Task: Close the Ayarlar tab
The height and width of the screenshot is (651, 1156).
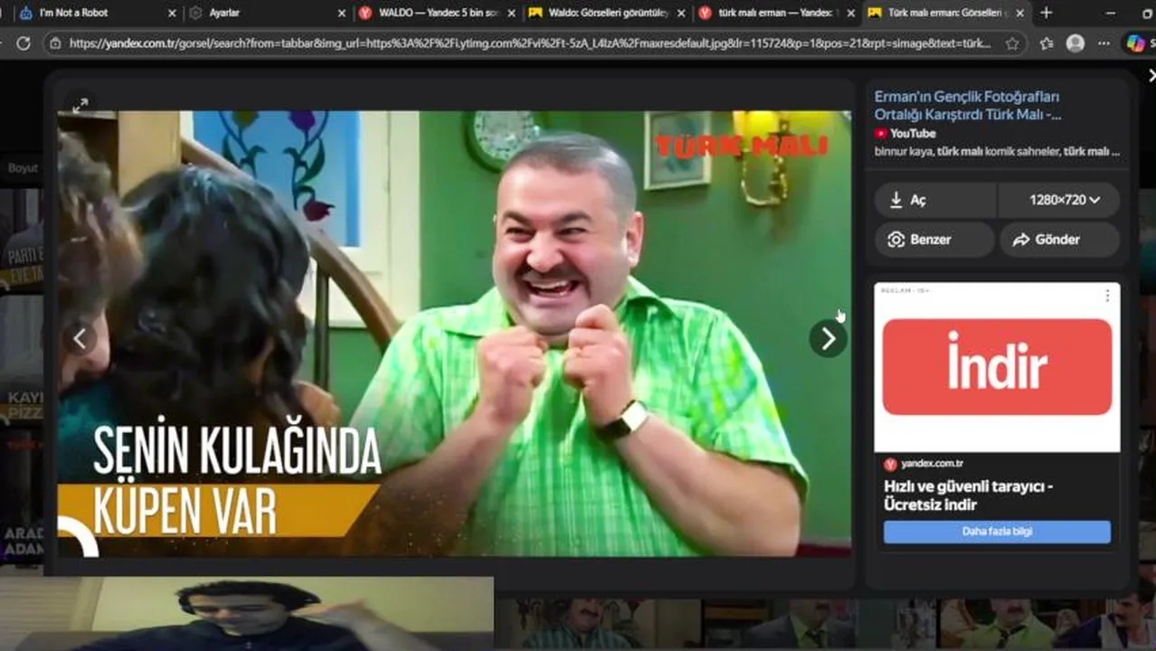Action: click(341, 14)
